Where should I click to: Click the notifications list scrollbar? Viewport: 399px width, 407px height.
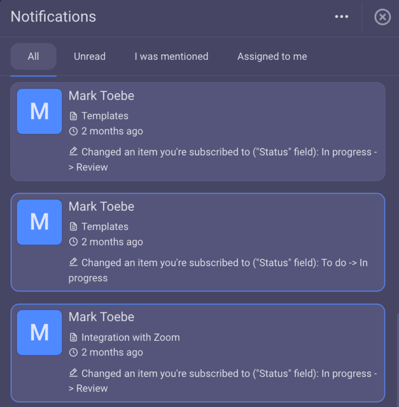pos(396,359)
